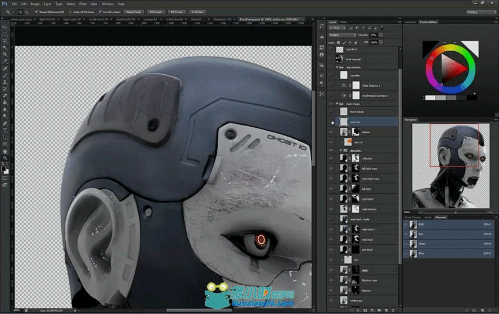Hide the main image group
Viewport: 499px width, 314px height.
pos(331,104)
